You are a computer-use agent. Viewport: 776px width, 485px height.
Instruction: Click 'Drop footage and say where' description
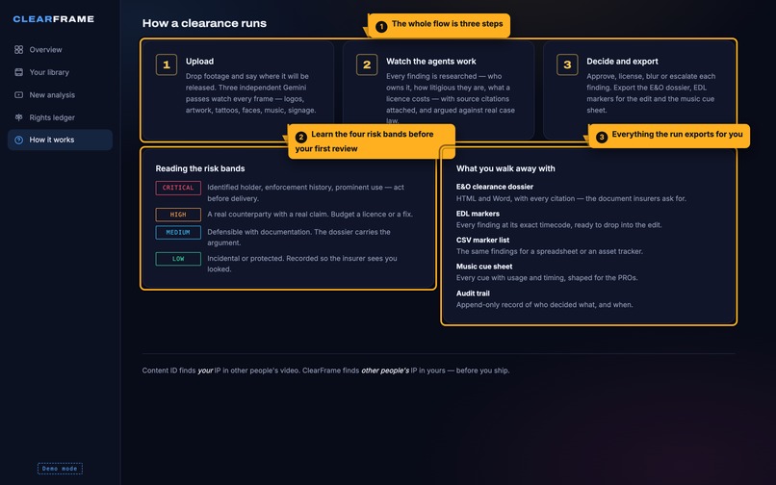click(x=251, y=93)
